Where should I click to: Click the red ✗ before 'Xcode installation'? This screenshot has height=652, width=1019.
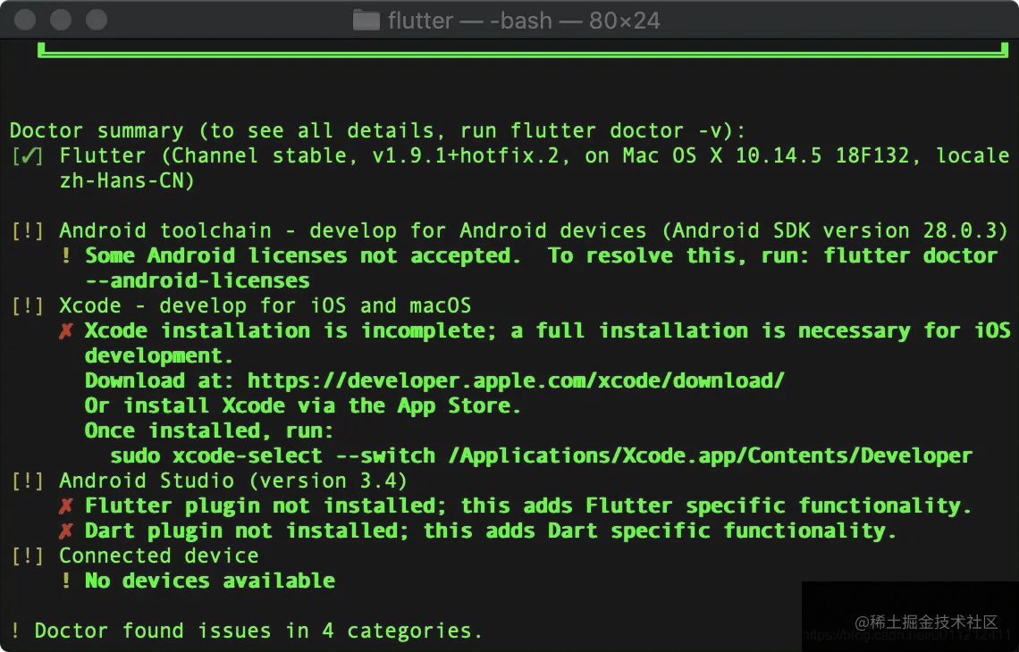pos(65,331)
